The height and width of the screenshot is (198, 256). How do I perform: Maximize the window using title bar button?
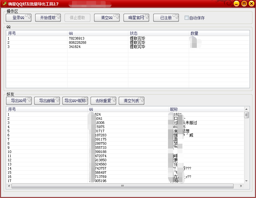[244, 4]
